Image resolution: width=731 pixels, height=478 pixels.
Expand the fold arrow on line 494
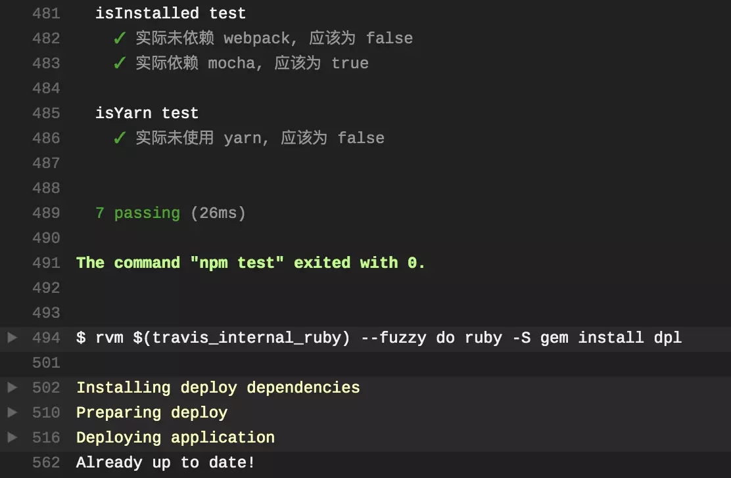[12, 337]
